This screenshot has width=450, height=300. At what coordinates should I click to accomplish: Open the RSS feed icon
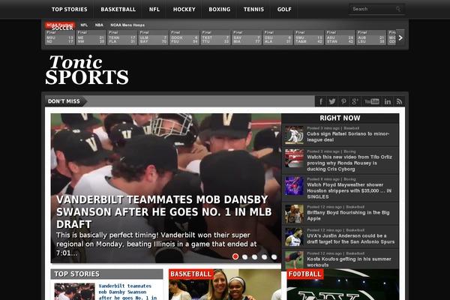point(399,101)
